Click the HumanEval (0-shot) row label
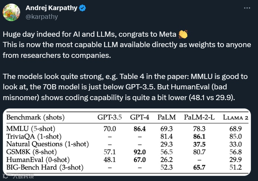The width and height of the screenshot is (258, 181). tap(38, 160)
